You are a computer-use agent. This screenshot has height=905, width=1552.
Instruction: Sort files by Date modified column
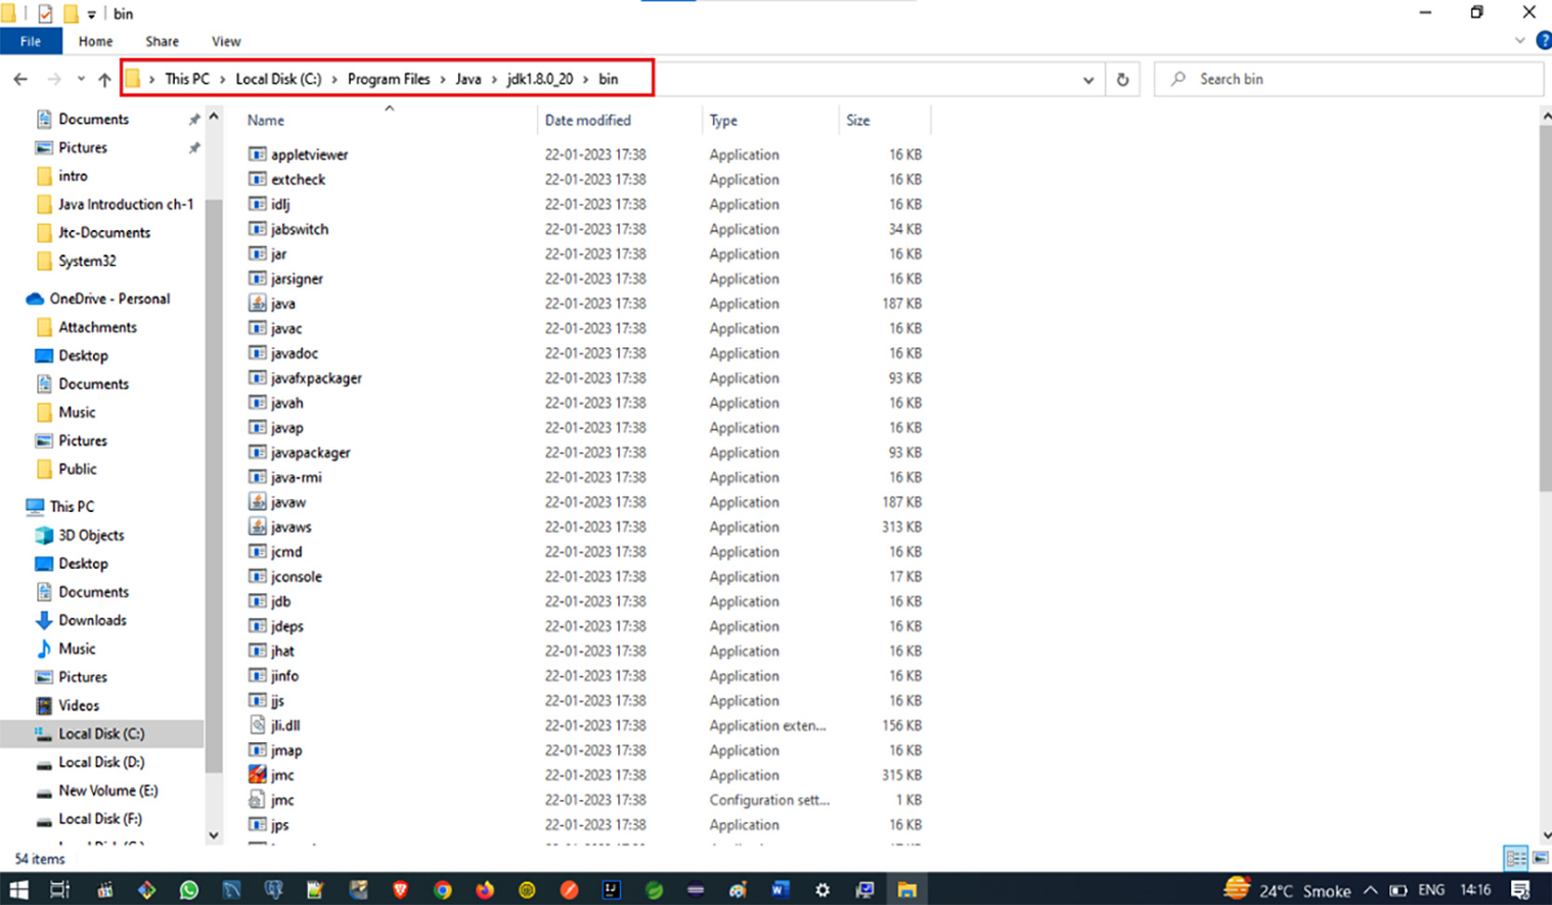pos(587,120)
